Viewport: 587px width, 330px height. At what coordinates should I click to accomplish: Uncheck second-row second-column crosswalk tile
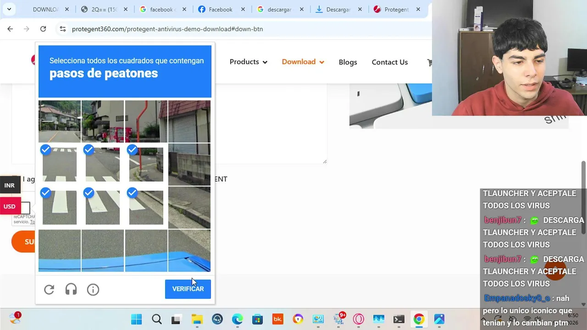pos(103,165)
